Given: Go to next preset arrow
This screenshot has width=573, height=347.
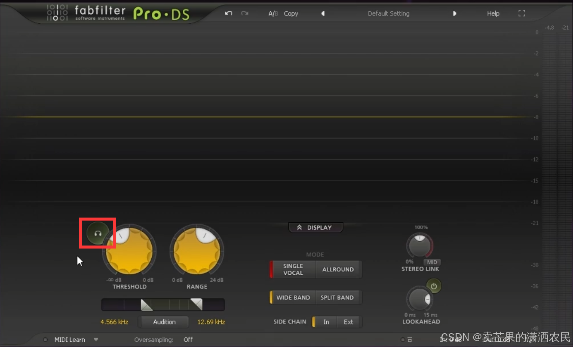Looking at the screenshot, I should (x=454, y=14).
